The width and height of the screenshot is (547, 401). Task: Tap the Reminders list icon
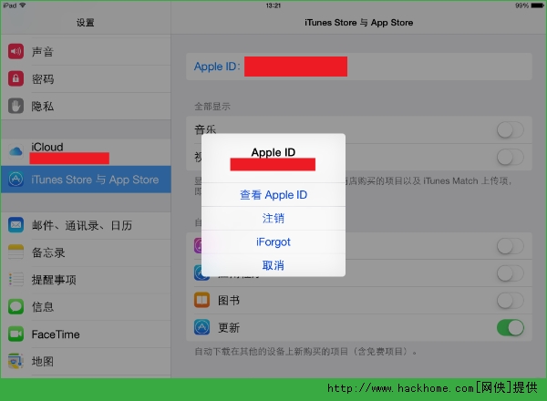click(x=15, y=279)
